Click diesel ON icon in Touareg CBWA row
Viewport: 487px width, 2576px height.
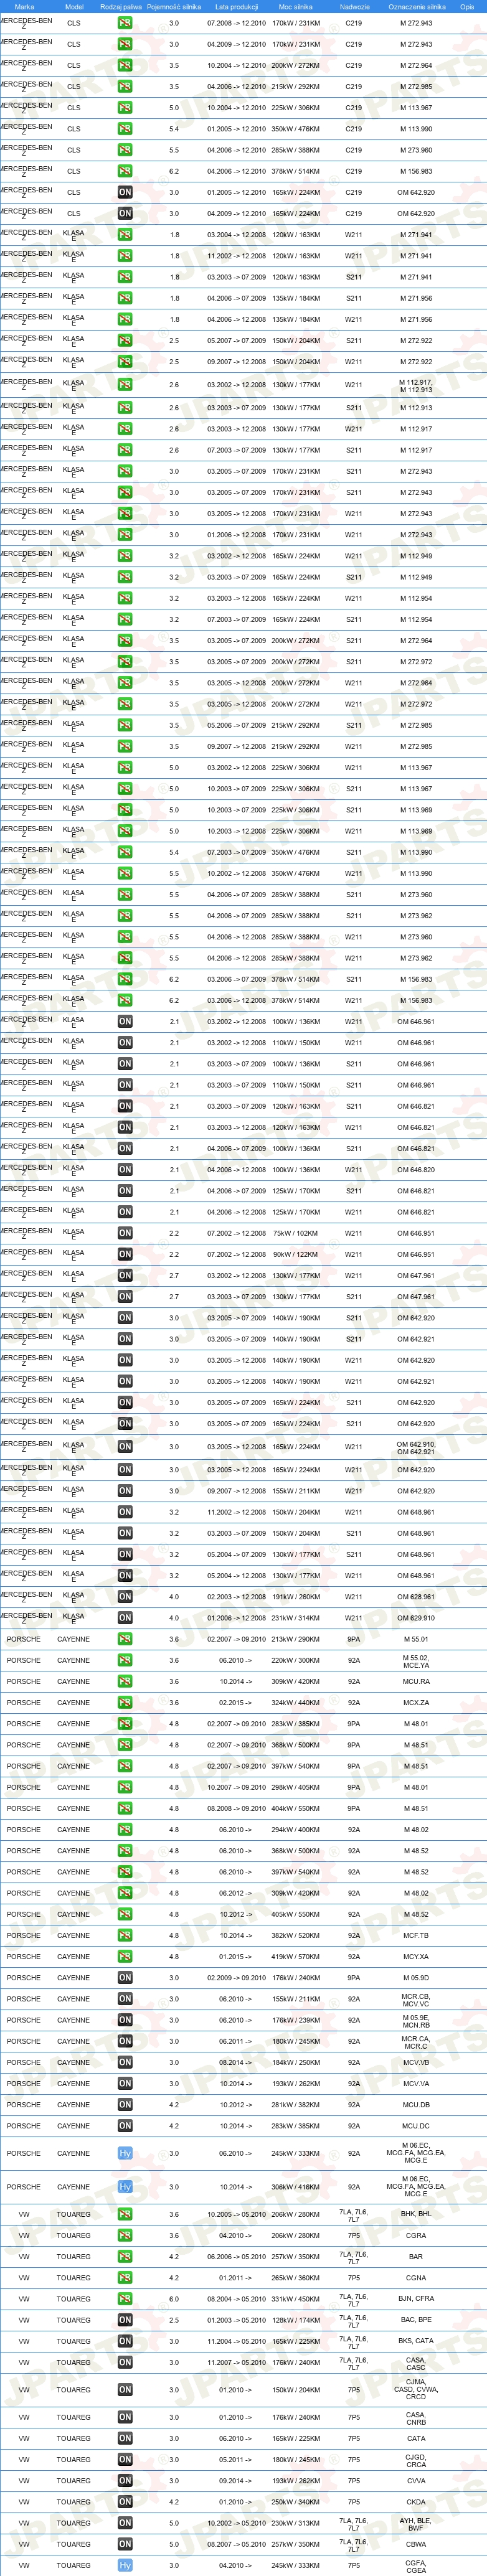pos(125,2544)
